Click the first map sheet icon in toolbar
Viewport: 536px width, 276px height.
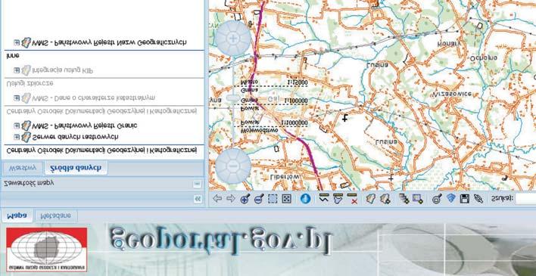pyautogui.click(x=370, y=198)
